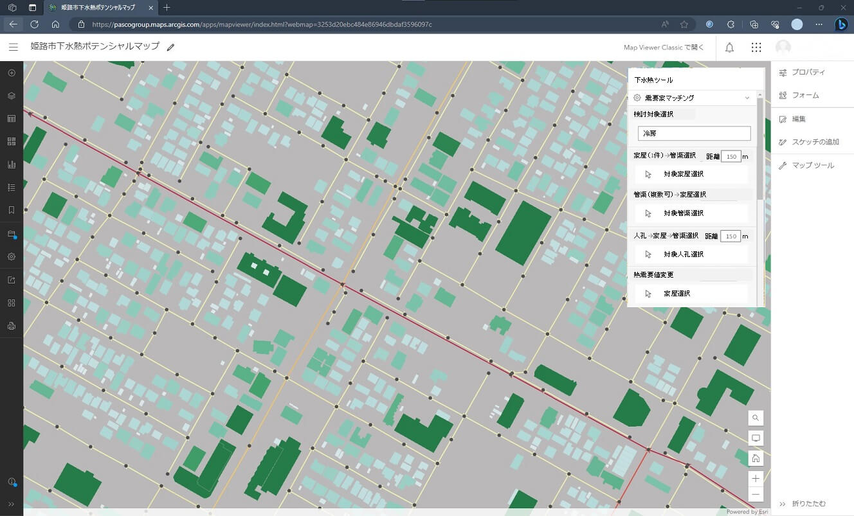Open the Charts panel

click(12, 165)
